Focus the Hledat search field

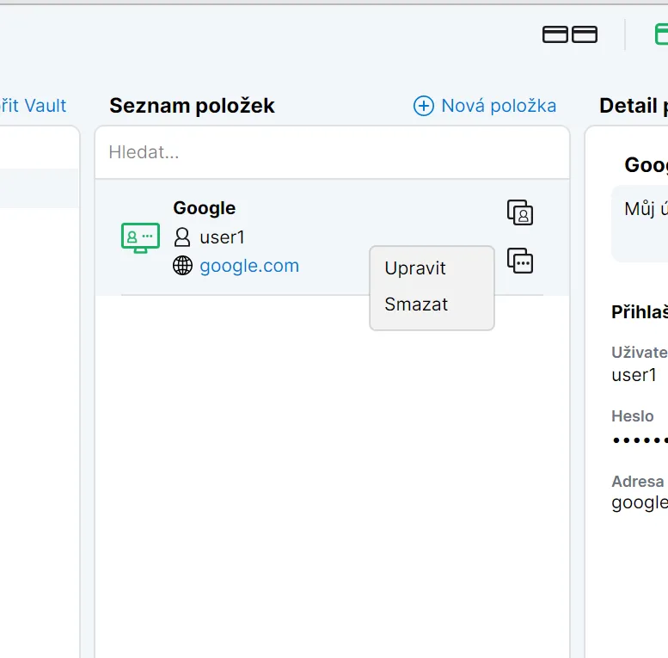333,152
